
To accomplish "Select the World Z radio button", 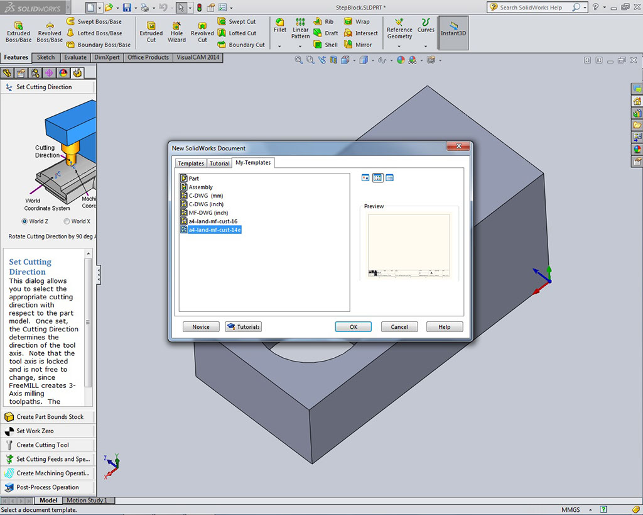I will point(24,221).
